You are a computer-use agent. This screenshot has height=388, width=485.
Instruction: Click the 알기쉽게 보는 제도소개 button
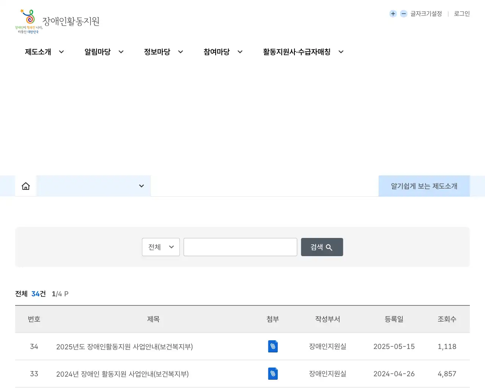pyautogui.click(x=424, y=186)
